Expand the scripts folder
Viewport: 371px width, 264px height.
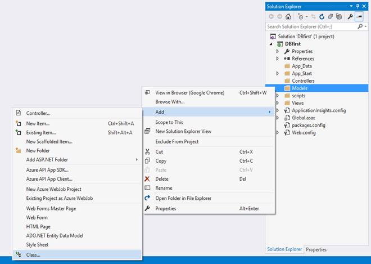point(278,96)
